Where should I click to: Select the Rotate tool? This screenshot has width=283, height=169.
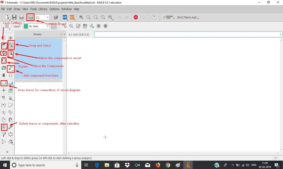[4, 61]
